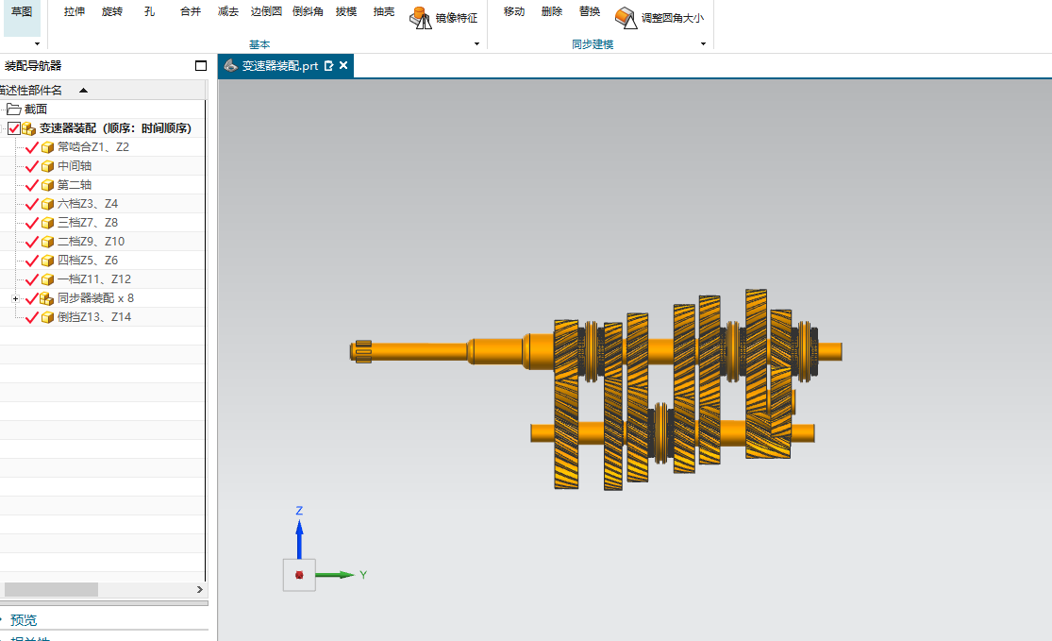Click the part file icon on 变速器装配.prt tab
1052x641 pixels.
231,65
